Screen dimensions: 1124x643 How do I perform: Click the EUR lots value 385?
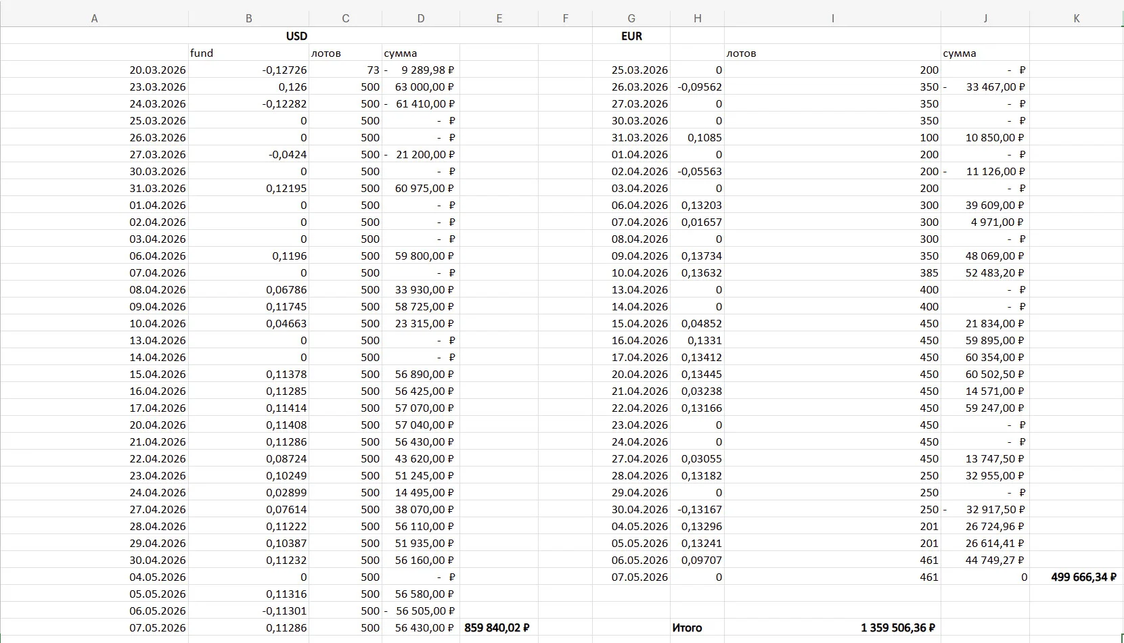point(832,272)
